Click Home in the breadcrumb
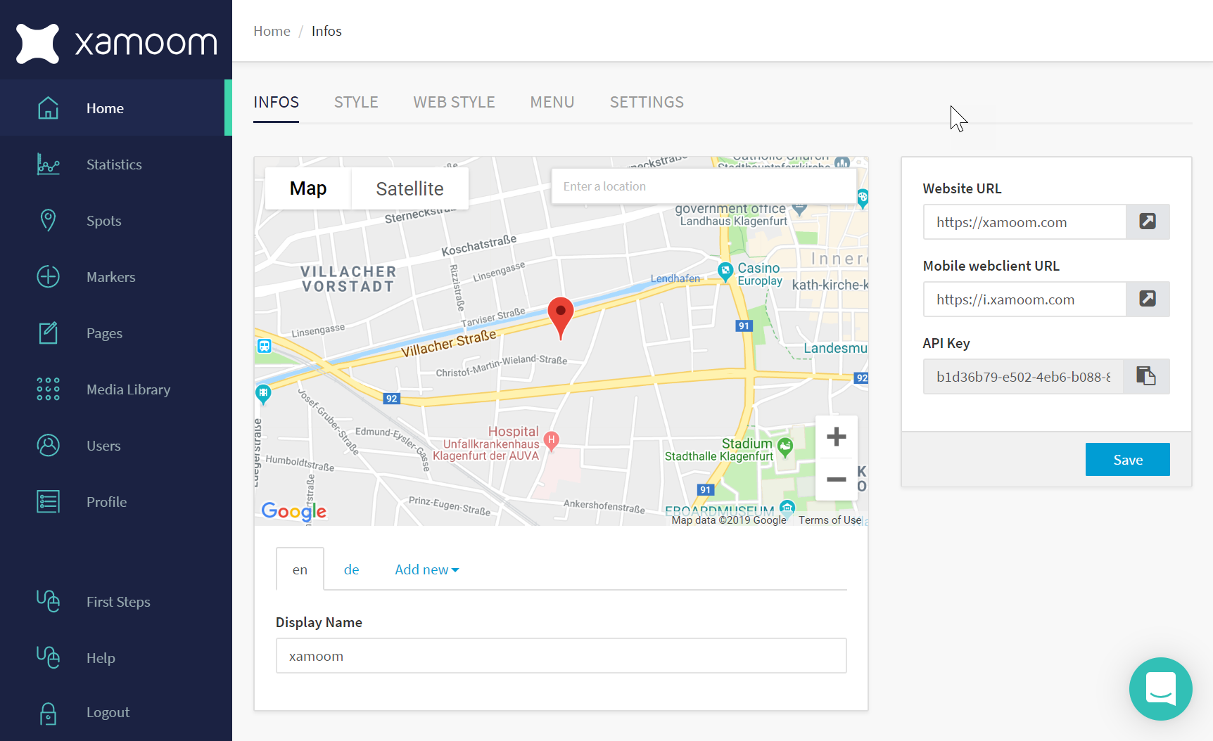 tap(272, 31)
